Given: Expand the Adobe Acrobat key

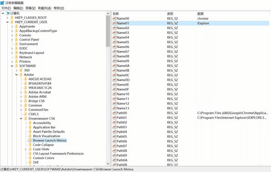Looking at the screenshot, I should pos(21,92).
